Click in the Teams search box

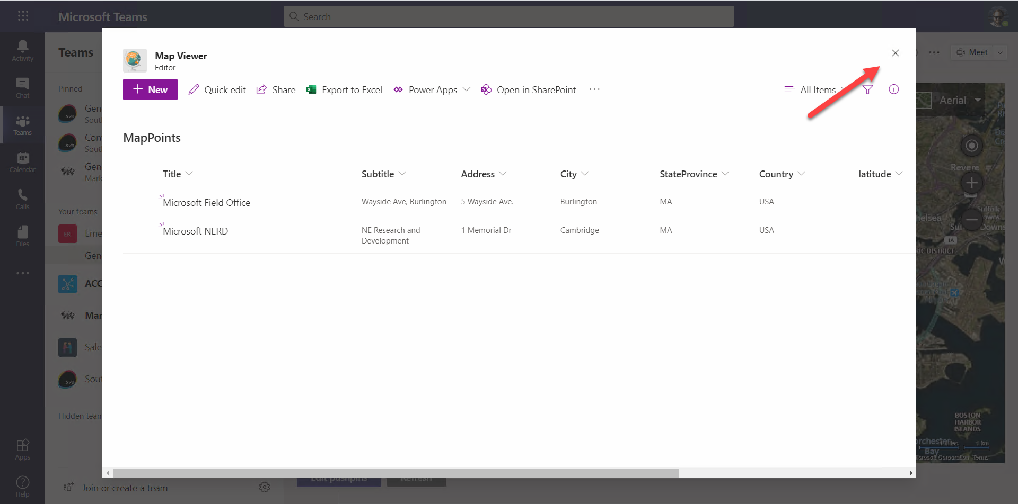coord(509,16)
